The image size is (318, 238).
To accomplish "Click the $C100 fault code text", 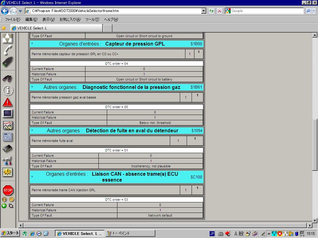I will click(196, 177).
